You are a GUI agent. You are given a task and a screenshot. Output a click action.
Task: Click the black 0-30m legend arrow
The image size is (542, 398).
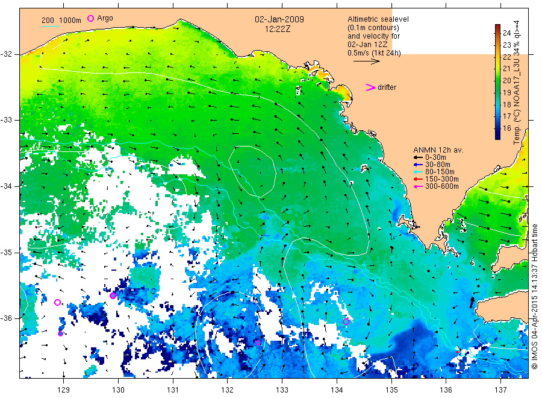click(x=419, y=157)
